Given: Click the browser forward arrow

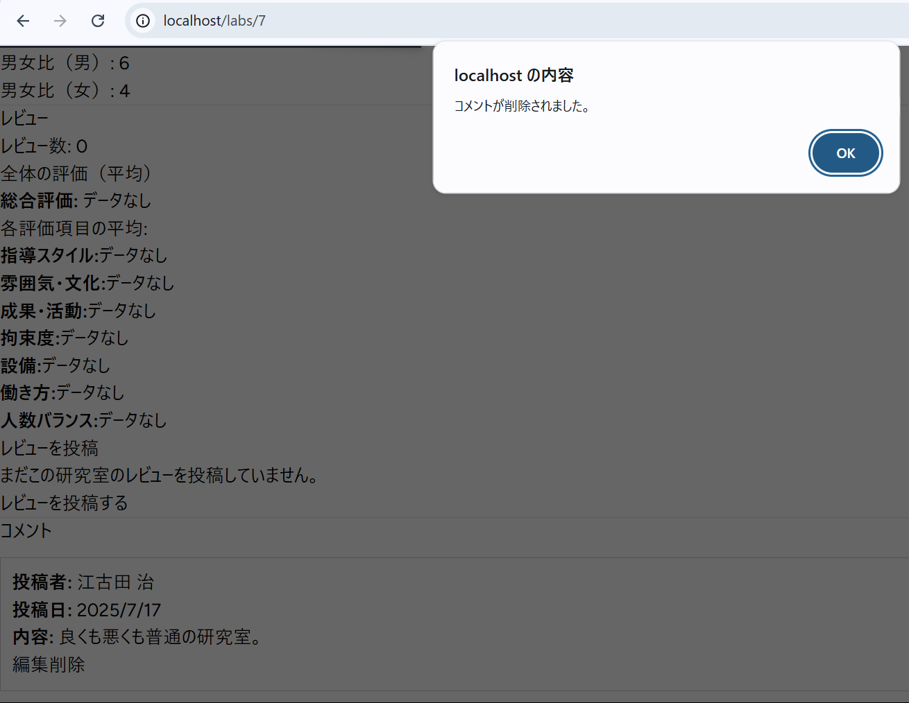Looking at the screenshot, I should (x=60, y=21).
